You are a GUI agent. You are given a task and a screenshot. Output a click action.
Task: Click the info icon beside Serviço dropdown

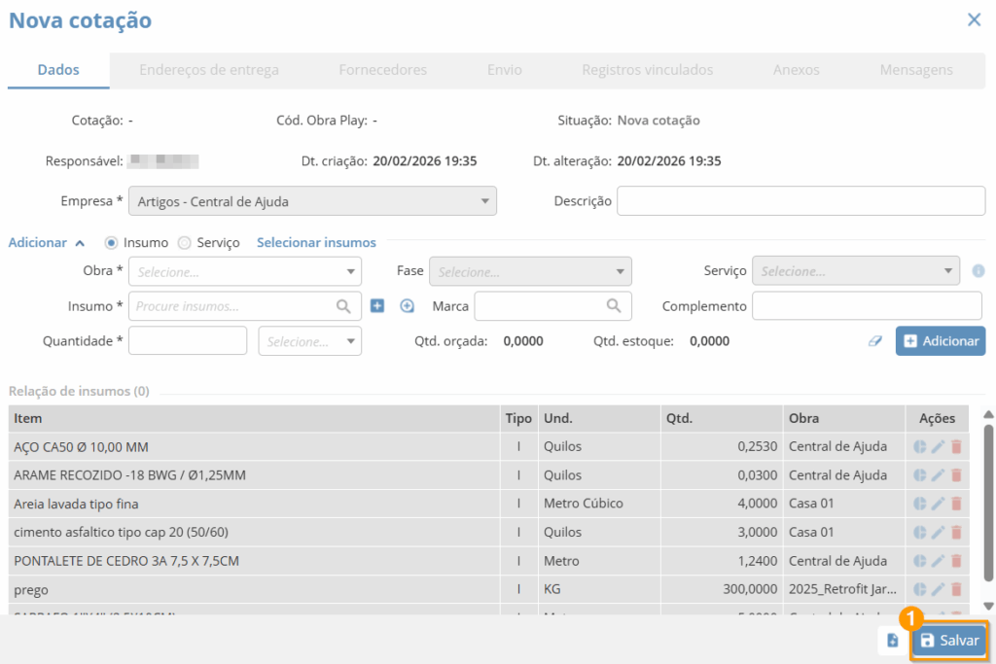978,271
